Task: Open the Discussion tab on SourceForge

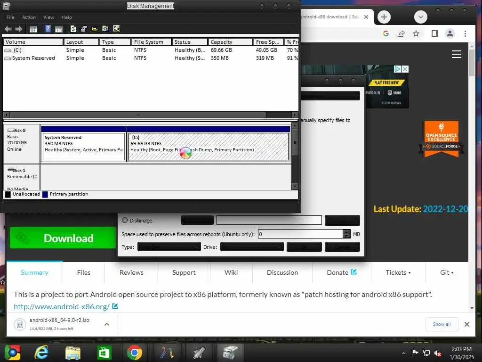Action: (x=282, y=272)
